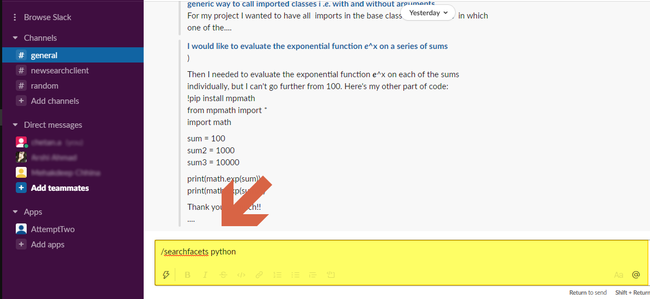Open the newsearchclient channel

59,71
